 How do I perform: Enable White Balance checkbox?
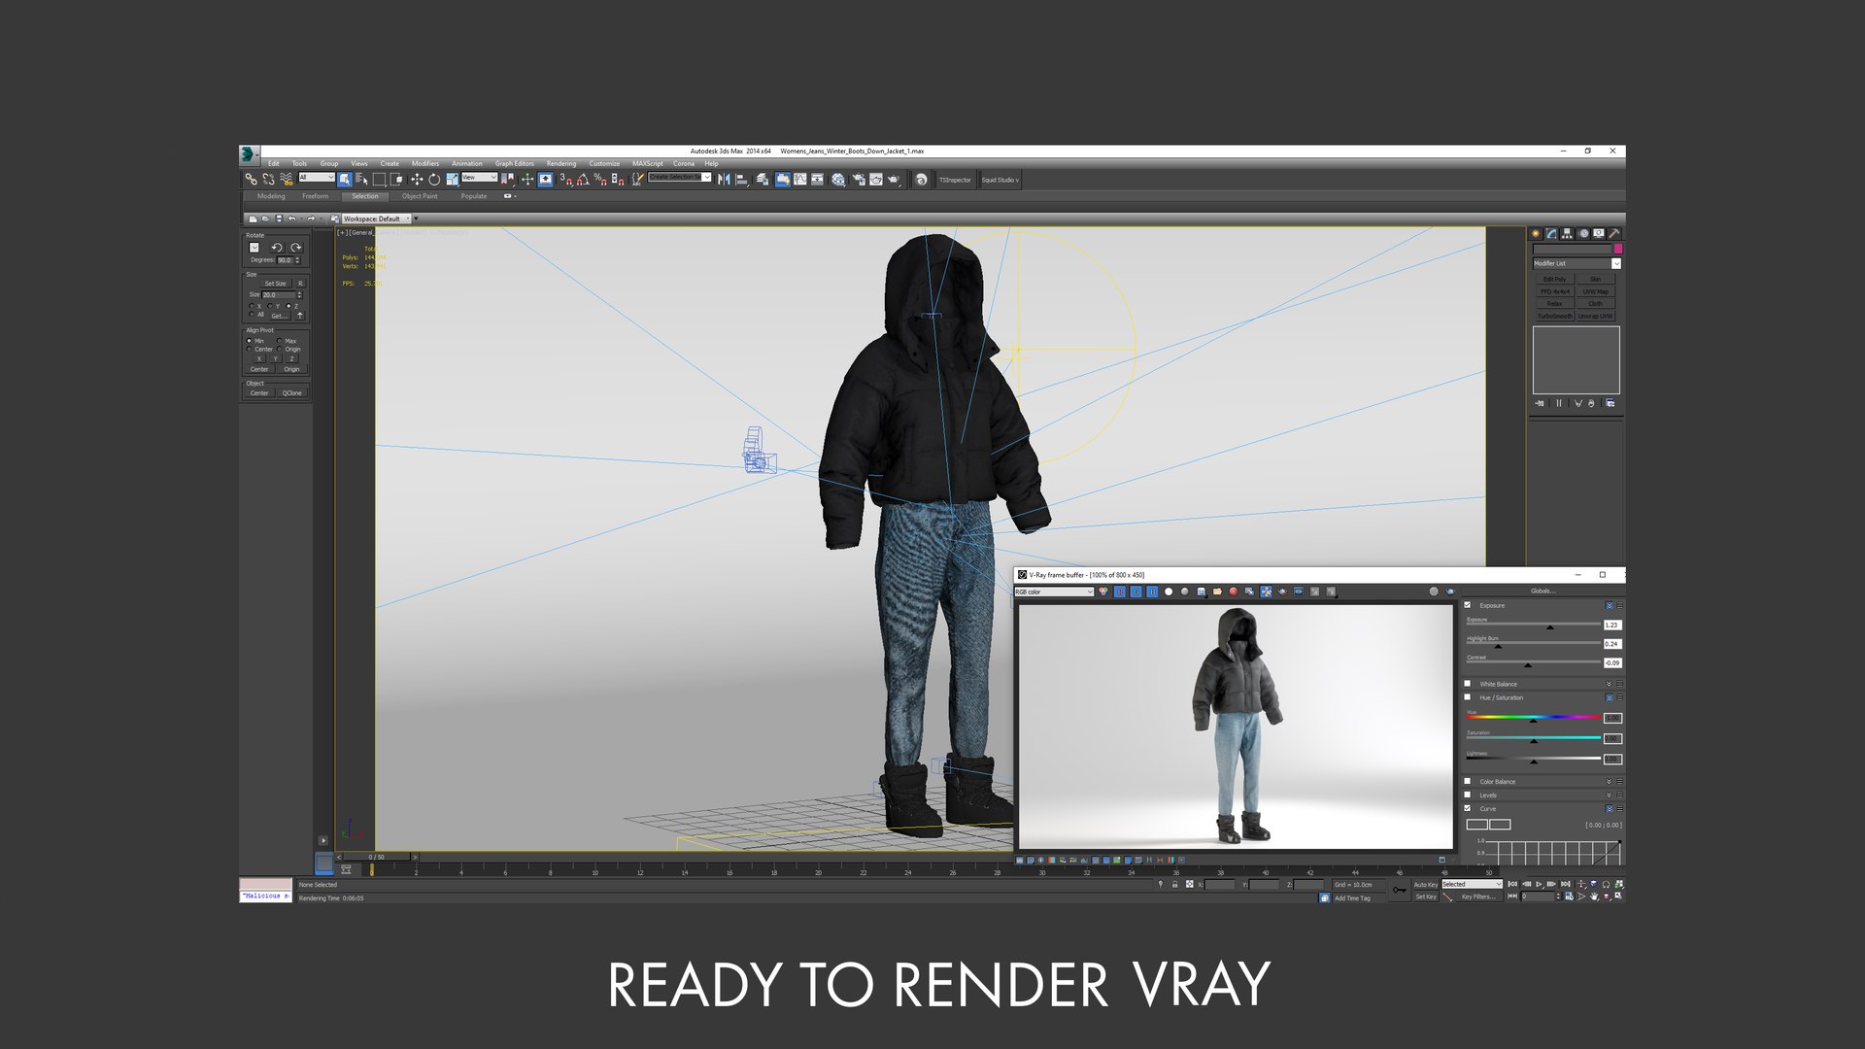coord(1467,684)
